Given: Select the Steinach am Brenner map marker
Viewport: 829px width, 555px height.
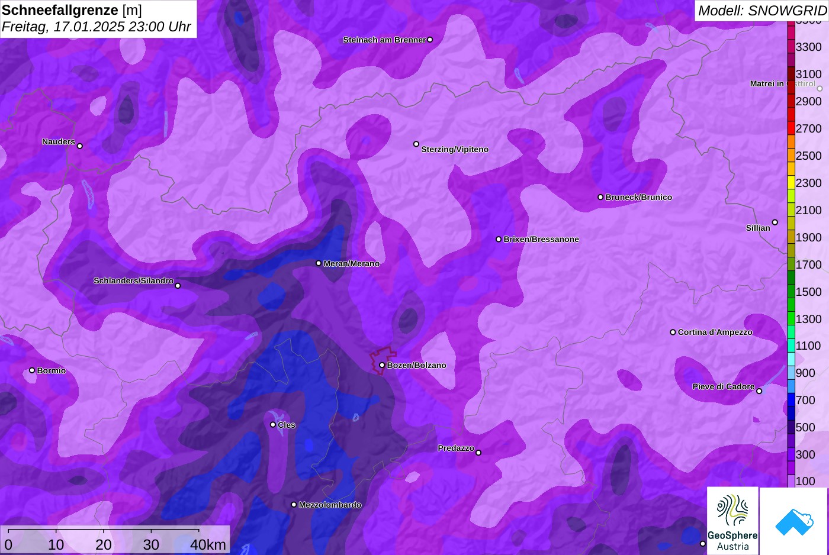Looking at the screenshot, I should (x=430, y=40).
